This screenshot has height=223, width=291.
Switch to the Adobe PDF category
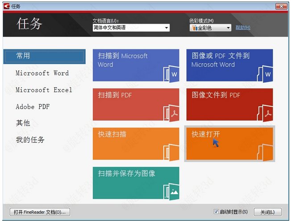click(x=33, y=107)
